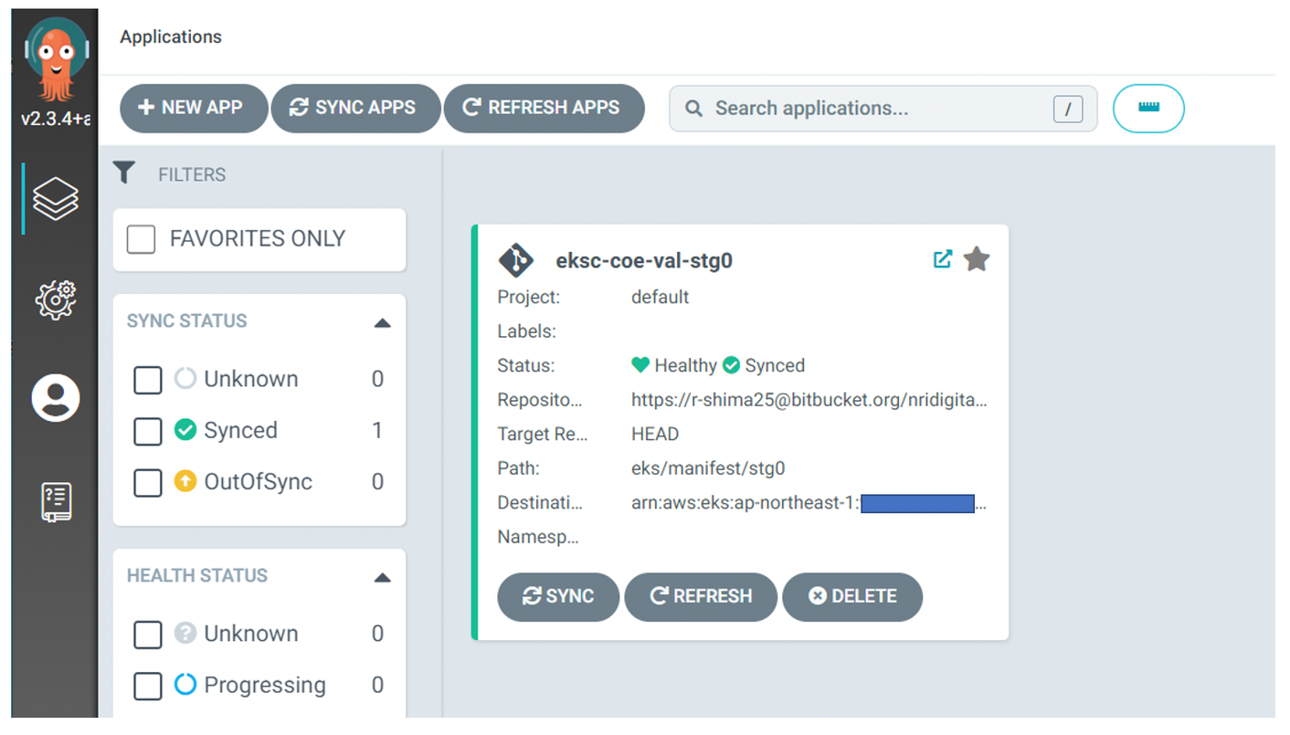Image resolution: width=1290 pixels, height=735 pixels.
Task: Collapse the Sync Status filter section
Action: (383, 322)
